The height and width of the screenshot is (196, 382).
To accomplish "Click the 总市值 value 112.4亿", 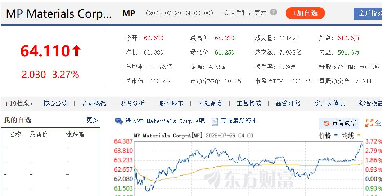I will (x=161, y=81).
